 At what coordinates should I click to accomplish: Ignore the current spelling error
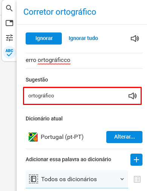(x=44, y=39)
